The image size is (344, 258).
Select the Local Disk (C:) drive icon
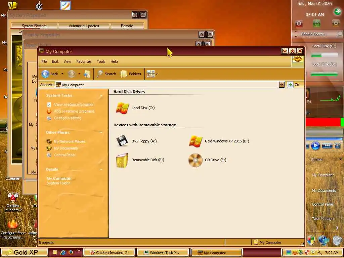pos(122,108)
